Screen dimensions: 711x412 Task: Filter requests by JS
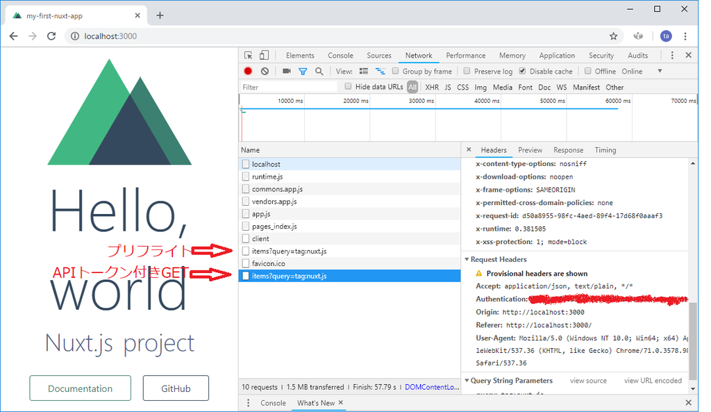(x=448, y=87)
